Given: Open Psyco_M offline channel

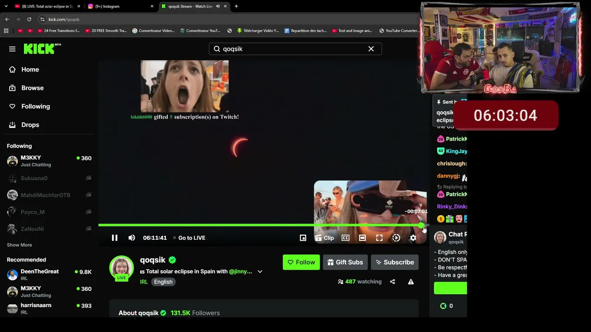Looking at the screenshot, I should coord(49,212).
